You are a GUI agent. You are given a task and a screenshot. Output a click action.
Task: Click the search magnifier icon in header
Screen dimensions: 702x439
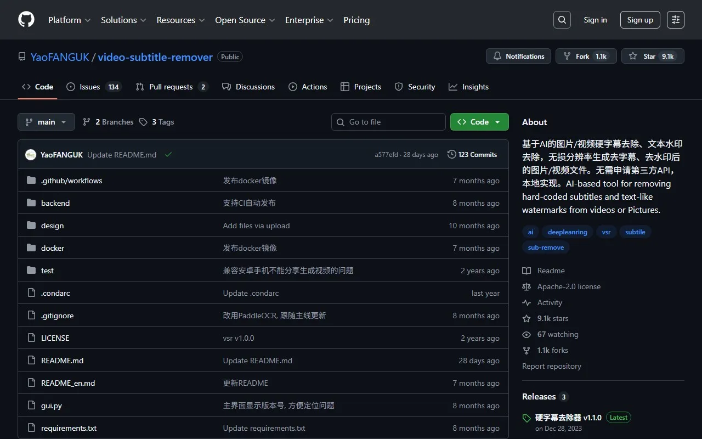pos(562,20)
